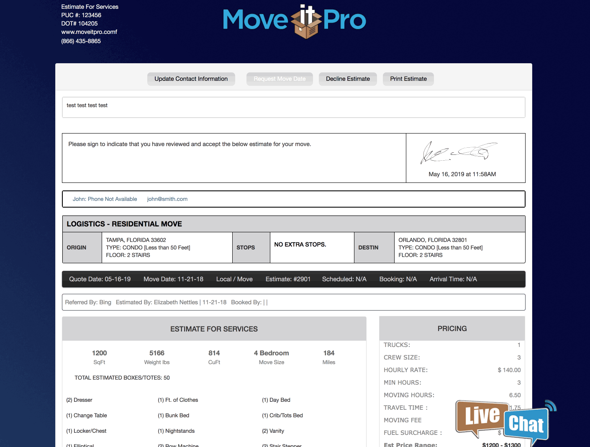This screenshot has height=447, width=590.
Task: Click the '1200 SqFt' value
Action: tap(100, 357)
